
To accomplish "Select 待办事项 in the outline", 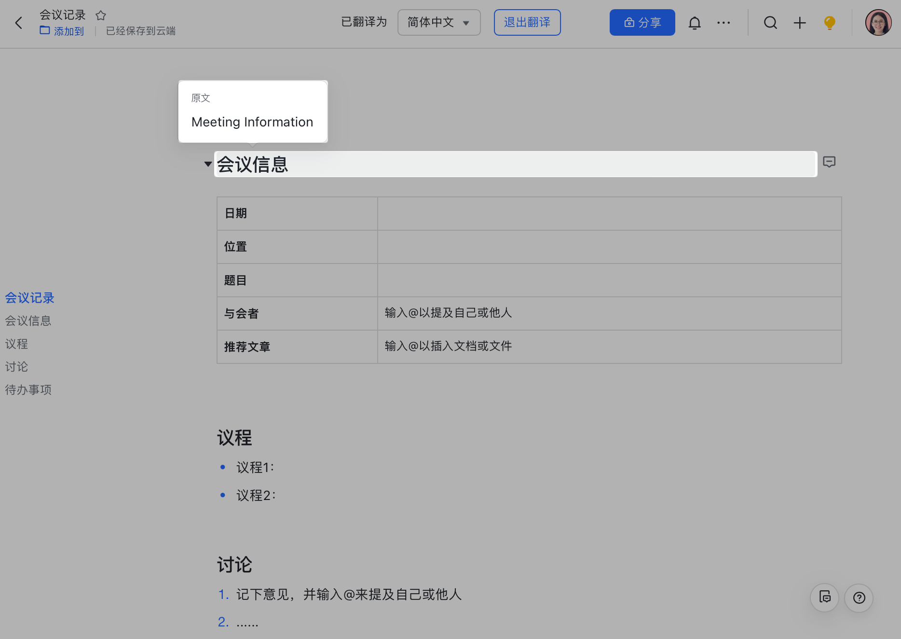I will coord(28,390).
